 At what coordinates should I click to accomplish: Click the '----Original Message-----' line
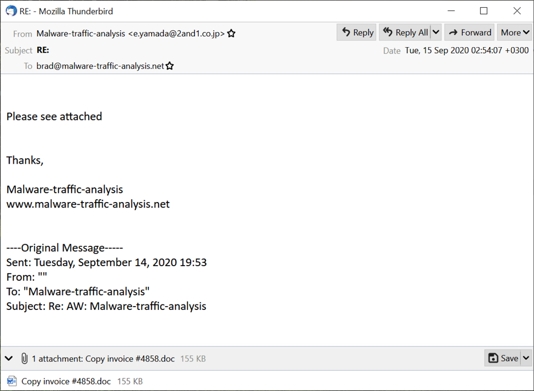65,248
